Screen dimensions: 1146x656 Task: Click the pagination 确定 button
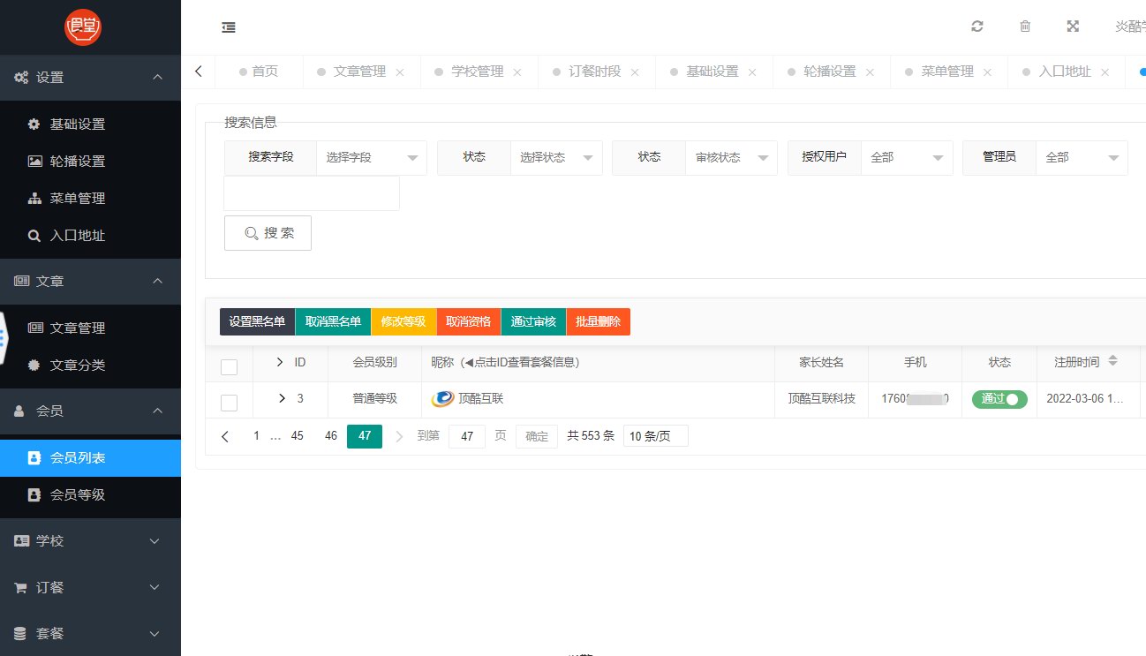point(537,436)
